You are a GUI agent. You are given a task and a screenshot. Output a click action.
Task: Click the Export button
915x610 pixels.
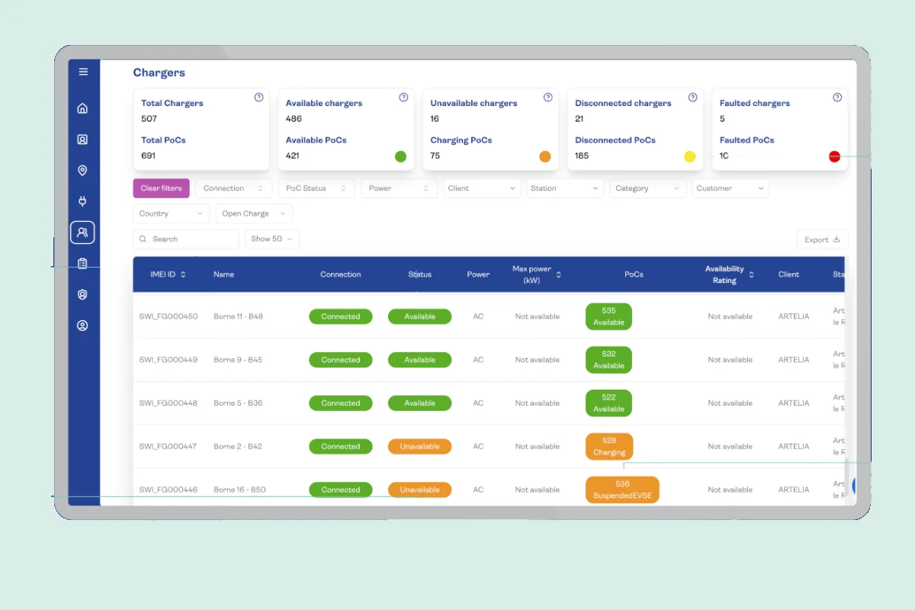[821, 239]
